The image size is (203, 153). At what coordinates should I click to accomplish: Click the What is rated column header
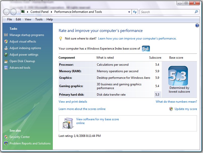click(x=105, y=58)
